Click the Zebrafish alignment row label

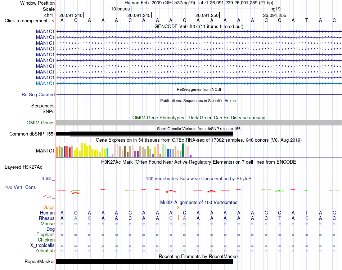tap(45, 251)
